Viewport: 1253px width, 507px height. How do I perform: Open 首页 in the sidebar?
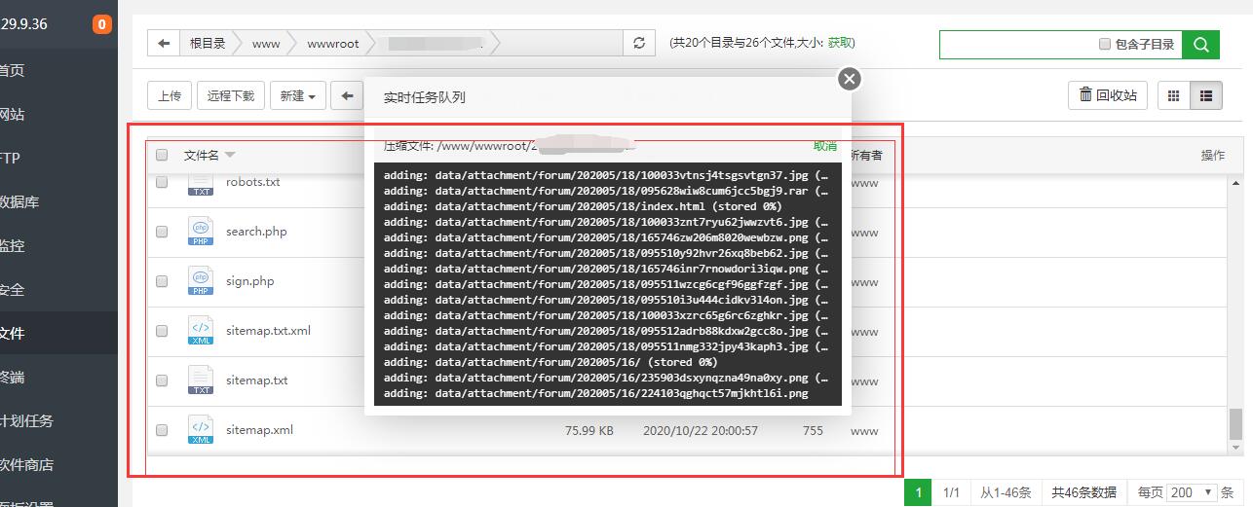tap(12, 71)
